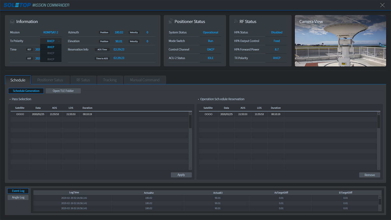Screen dimensions: 391x220
Task: Click the Time to AOS badge
Action: tap(102, 58)
